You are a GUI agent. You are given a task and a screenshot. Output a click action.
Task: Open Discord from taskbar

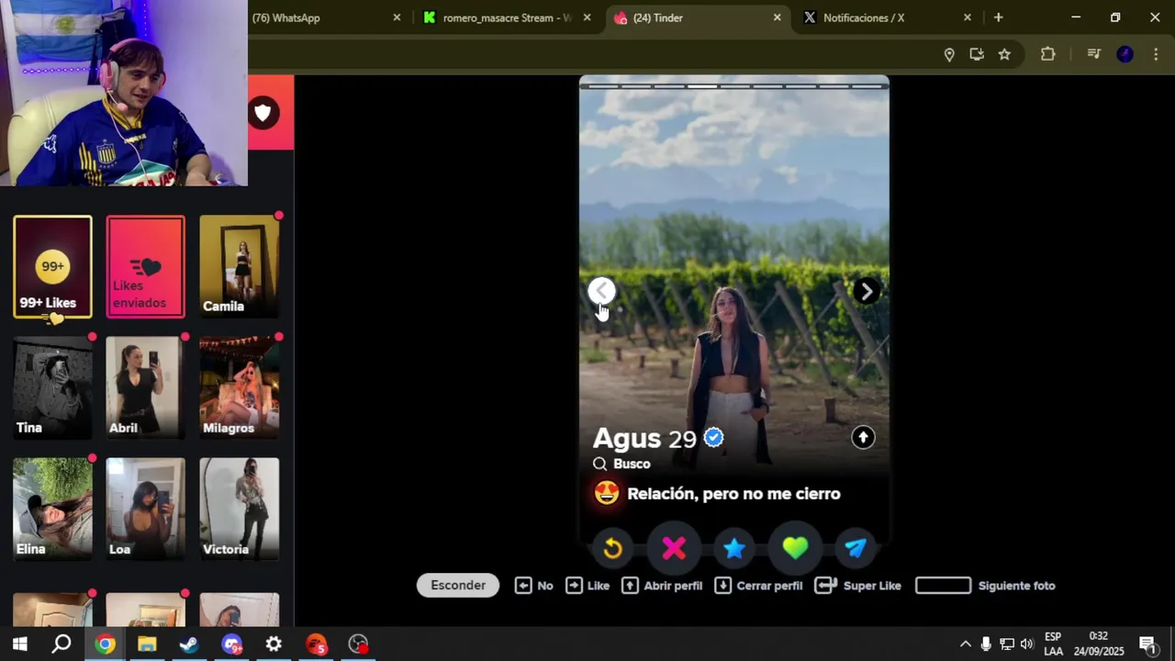(231, 644)
